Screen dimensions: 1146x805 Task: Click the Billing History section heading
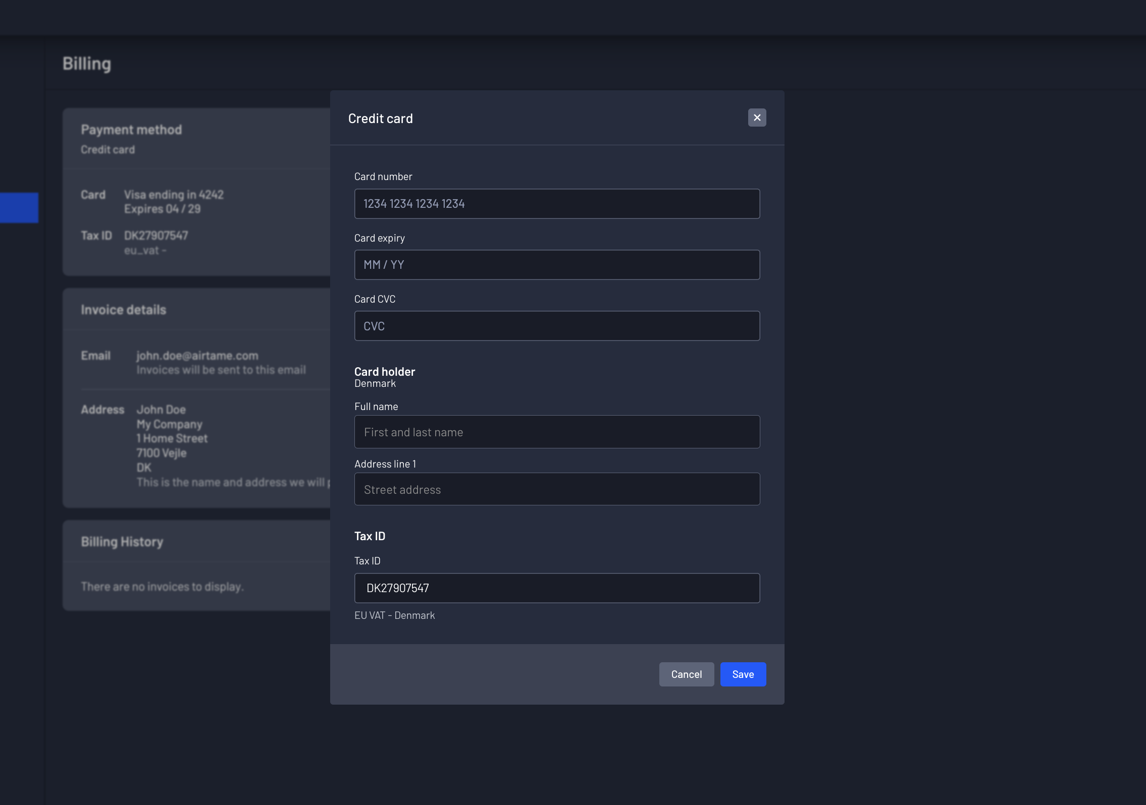coord(122,542)
